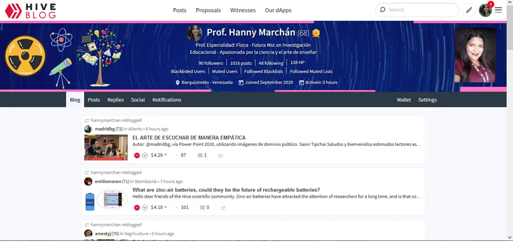513x242 pixels.
Task: Open the #agriculture tag link
Action: (x=136, y=233)
